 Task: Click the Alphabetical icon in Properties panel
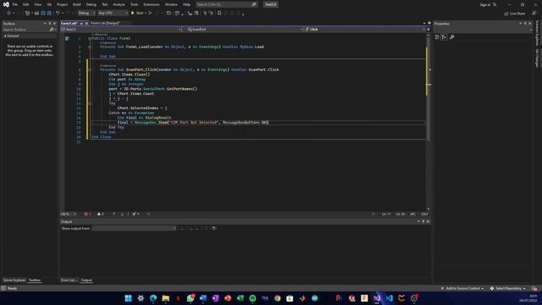(x=444, y=37)
